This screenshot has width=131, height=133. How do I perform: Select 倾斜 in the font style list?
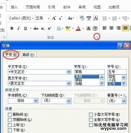pyautogui.click(x=78, y=80)
